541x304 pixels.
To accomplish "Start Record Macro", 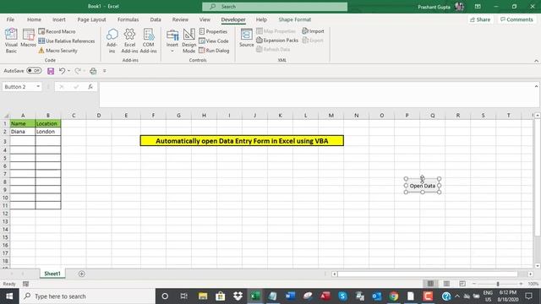I will [x=57, y=31].
